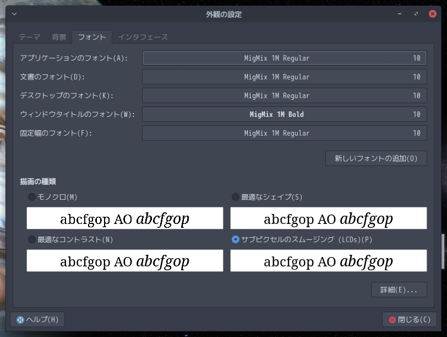This screenshot has width=447, height=337.
Task: Select the 最適なコントラスト rendering option
Action: pos(32,239)
